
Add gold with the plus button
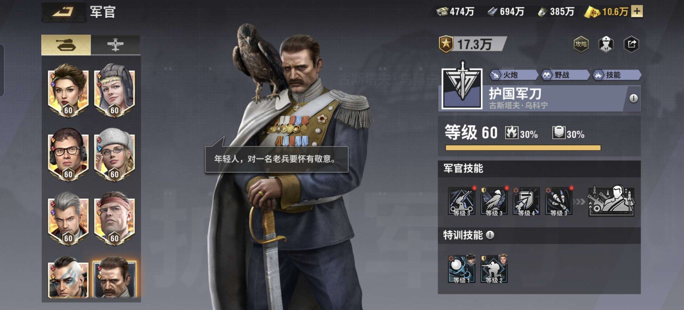(637, 11)
